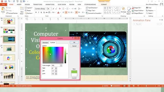Open the Shape Fill options
Screen dimensions: 164x92
tap(137, 8)
